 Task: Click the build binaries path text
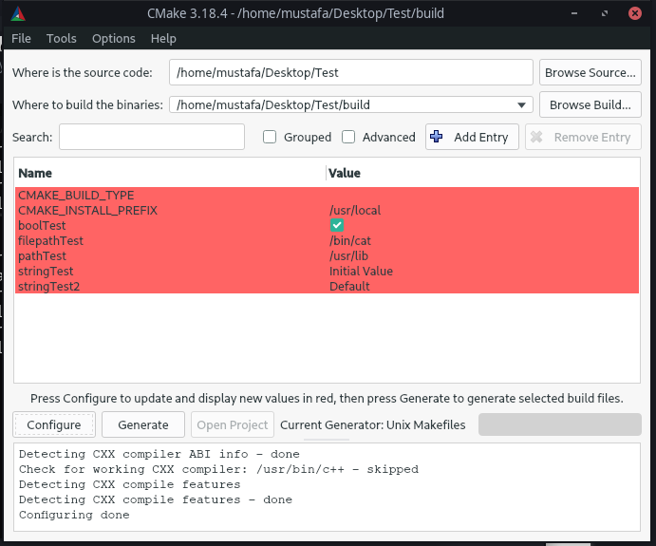click(x=273, y=104)
